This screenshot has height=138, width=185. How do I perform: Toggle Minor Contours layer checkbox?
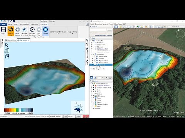click(x=95, y=62)
